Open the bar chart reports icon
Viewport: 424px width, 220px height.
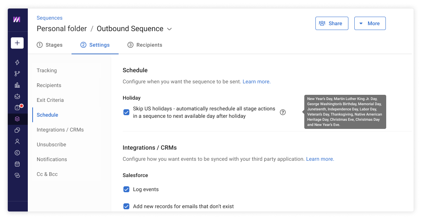[x=17, y=85]
